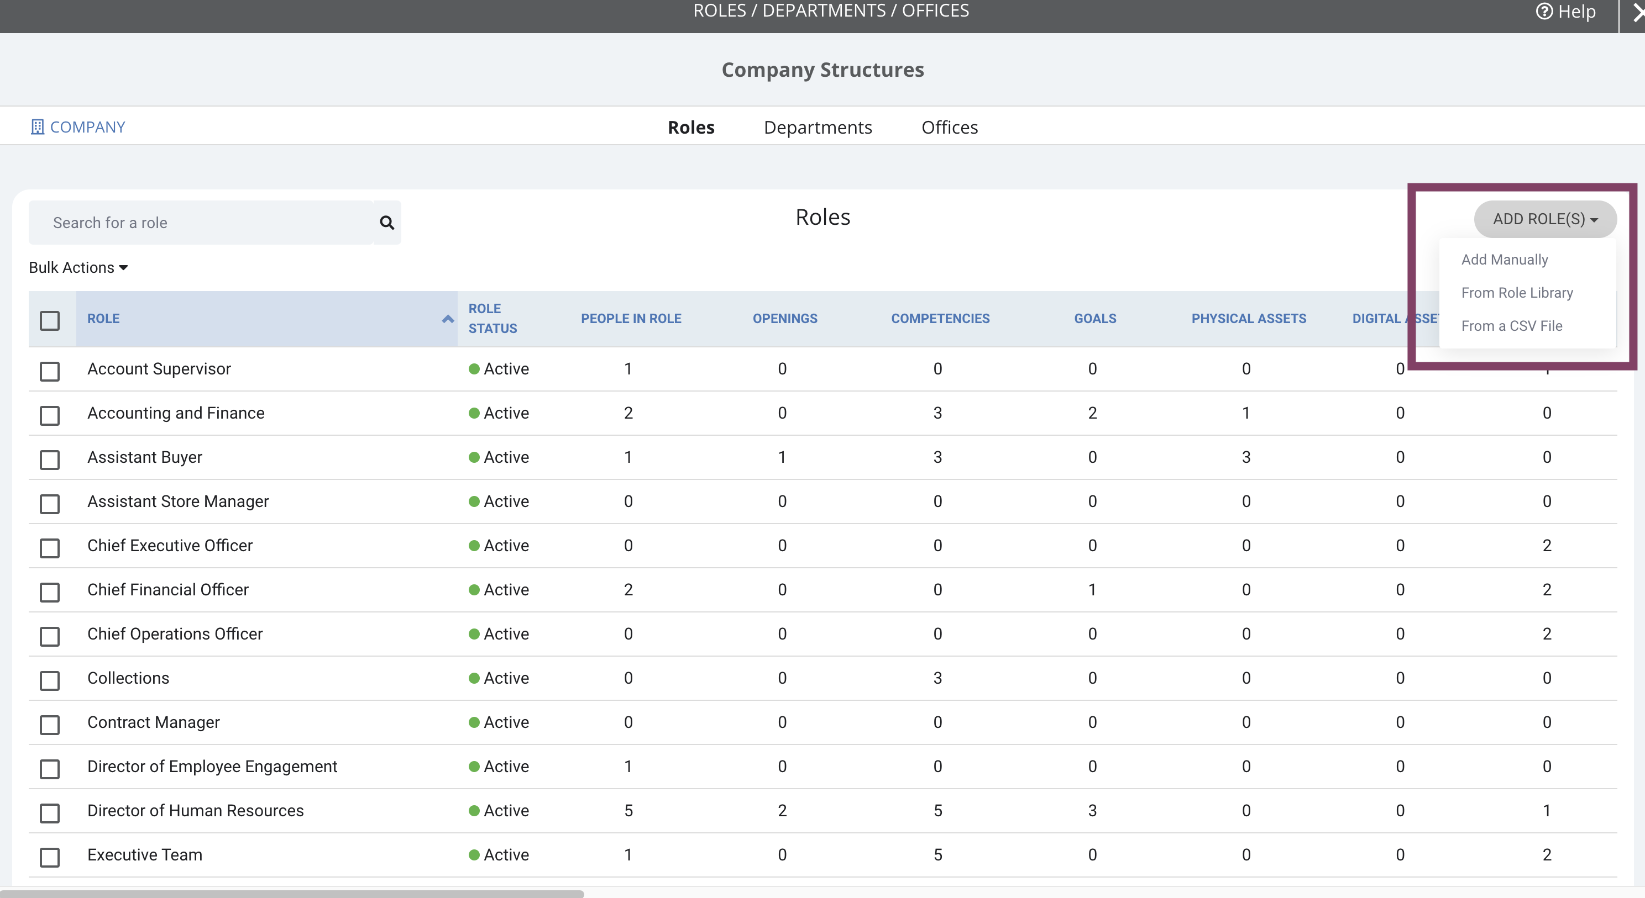Select the Assistant Buyer checkbox
This screenshot has width=1645, height=898.
pos(50,459)
